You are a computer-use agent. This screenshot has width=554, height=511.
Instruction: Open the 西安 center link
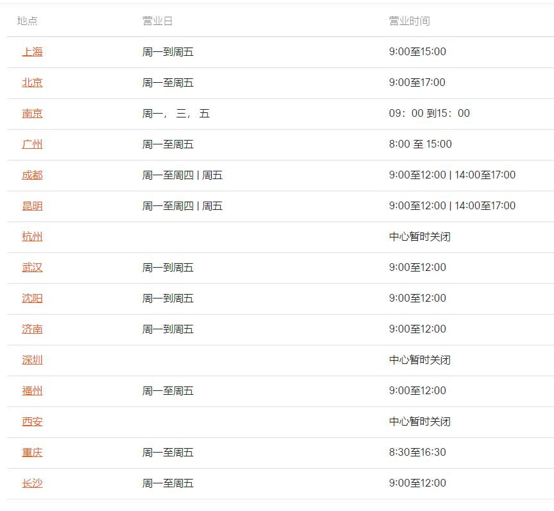coord(32,421)
